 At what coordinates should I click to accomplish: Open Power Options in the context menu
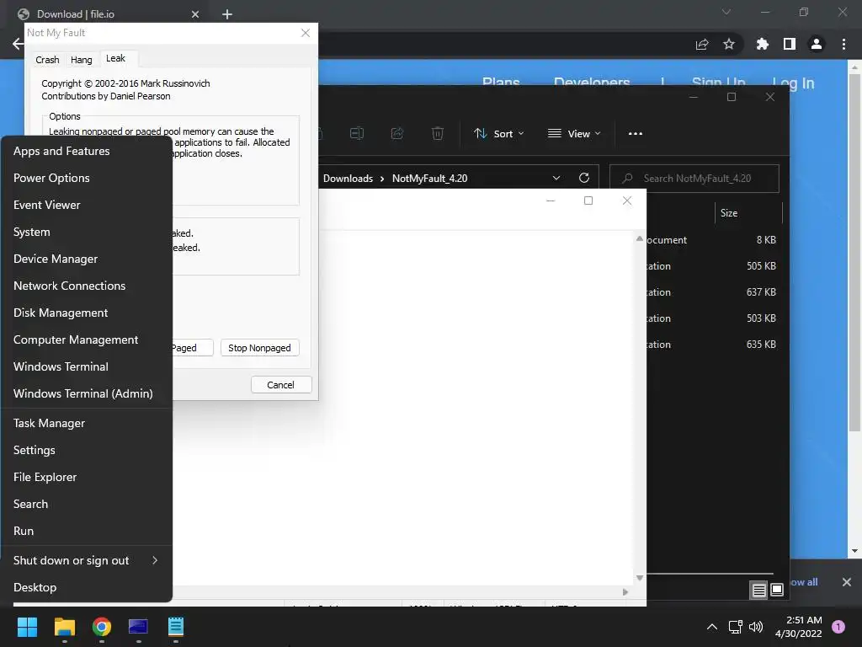pyautogui.click(x=87, y=178)
